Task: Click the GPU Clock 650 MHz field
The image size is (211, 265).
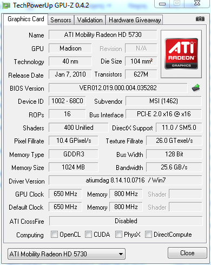Action: [x=65, y=194]
